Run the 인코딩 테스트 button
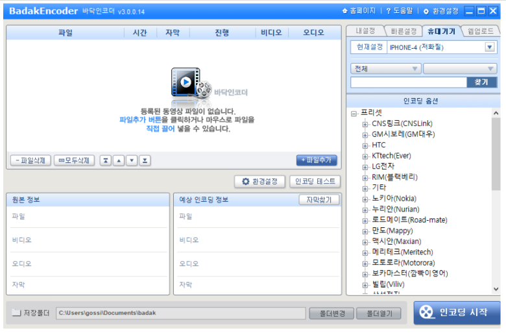 coord(315,182)
